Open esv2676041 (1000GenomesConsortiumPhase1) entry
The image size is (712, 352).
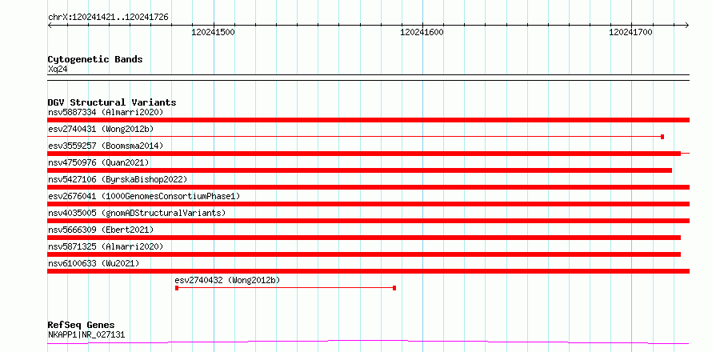pyautogui.click(x=144, y=196)
